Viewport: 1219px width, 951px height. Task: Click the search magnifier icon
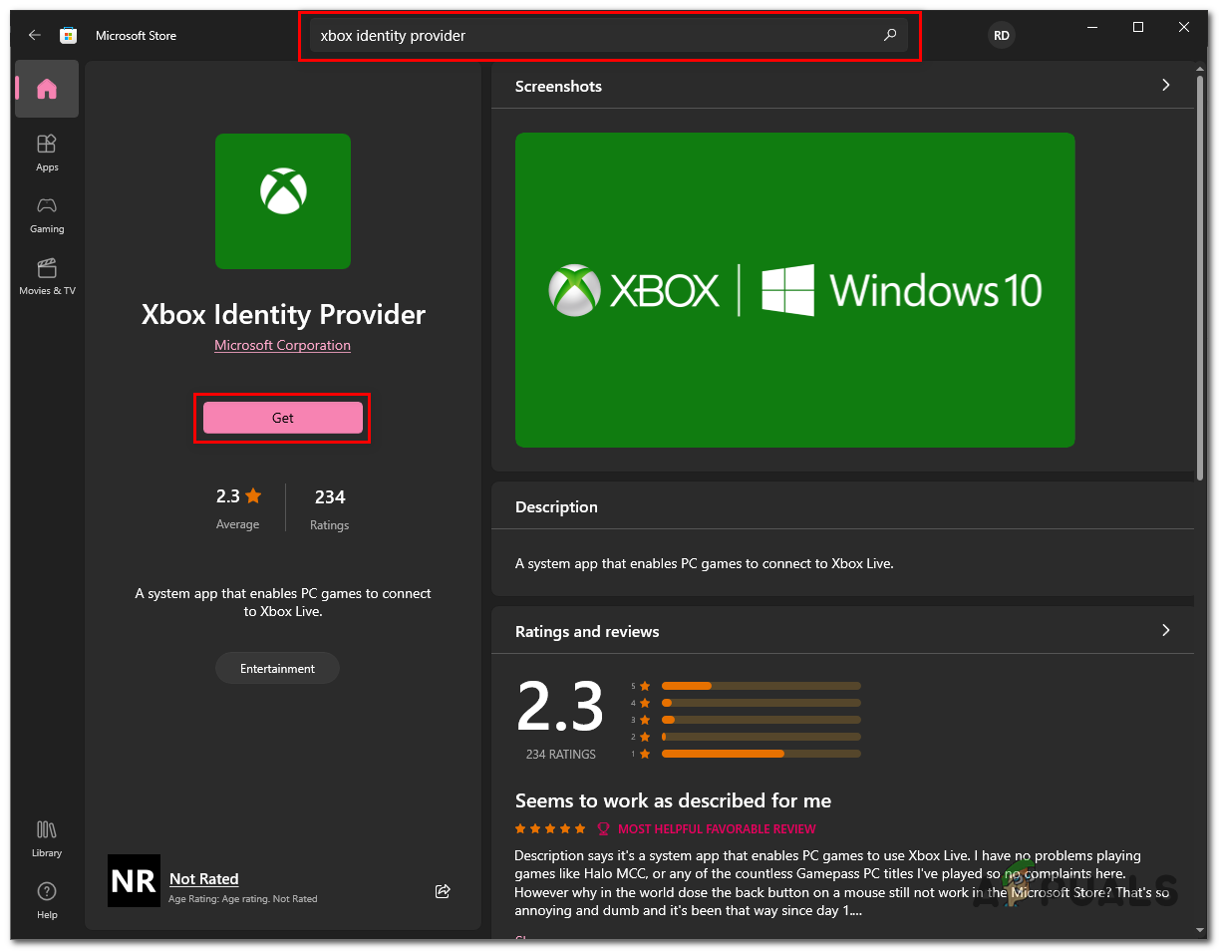[890, 35]
